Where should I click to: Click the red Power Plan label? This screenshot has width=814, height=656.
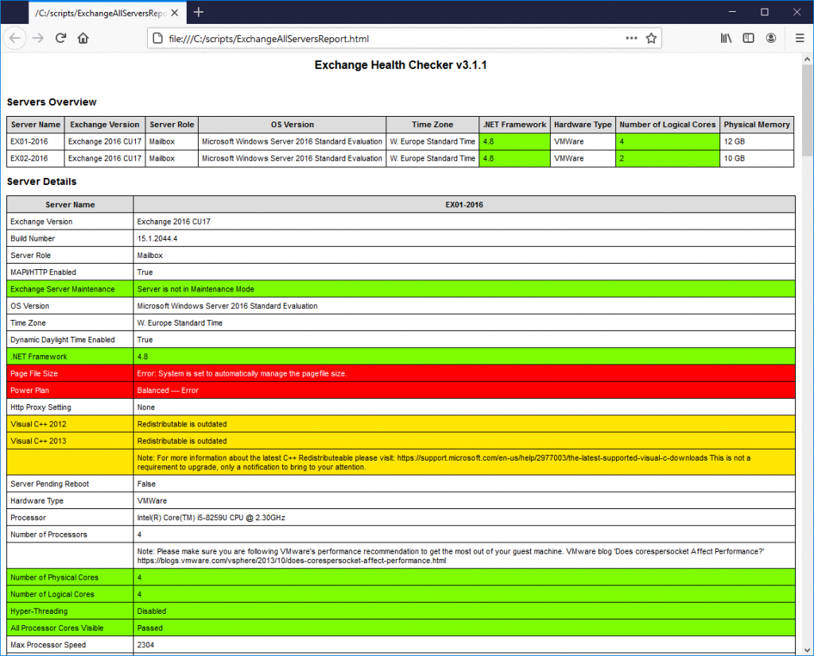click(29, 391)
